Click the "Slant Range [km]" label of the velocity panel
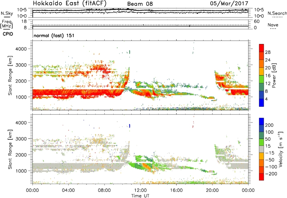The image size is (287, 198). click(x=10, y=149)
